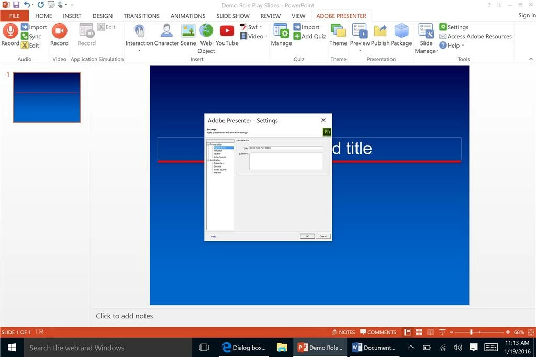This screenshot has height=357, width=536.
Task: Select Normal view in status bar
Action: 407,332
